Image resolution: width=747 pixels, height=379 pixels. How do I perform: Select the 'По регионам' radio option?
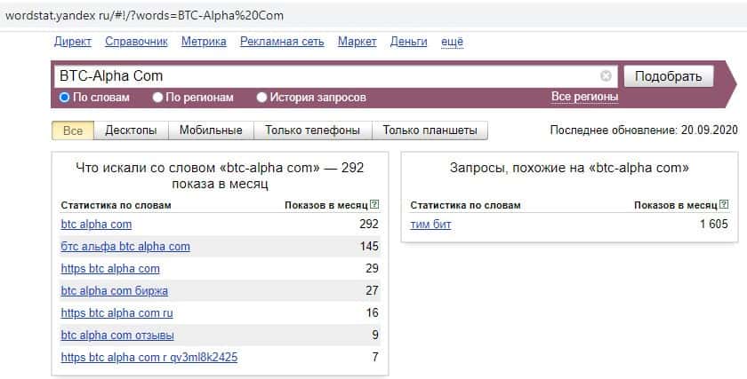[157, 98]
